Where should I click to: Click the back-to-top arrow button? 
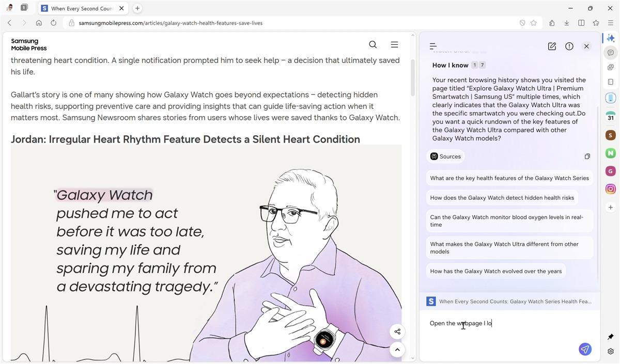tap(397, 350)
